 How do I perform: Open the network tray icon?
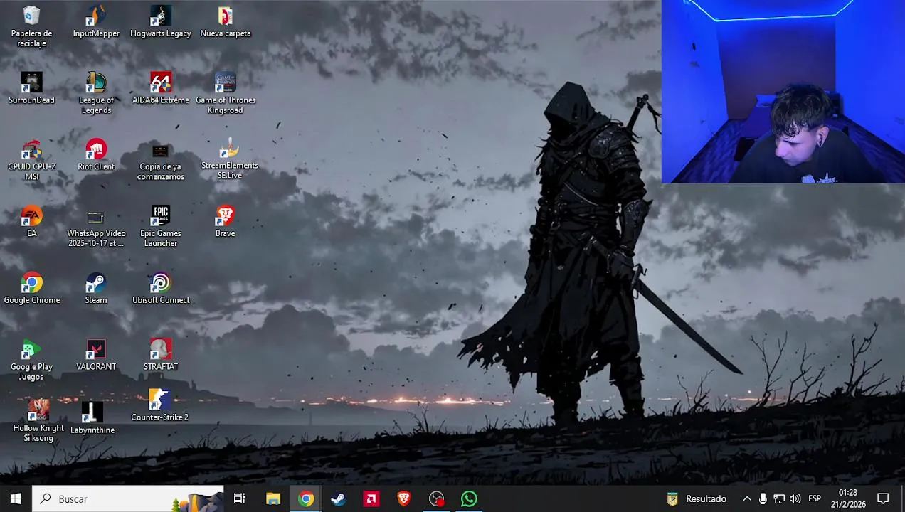[x=779, y=499]
